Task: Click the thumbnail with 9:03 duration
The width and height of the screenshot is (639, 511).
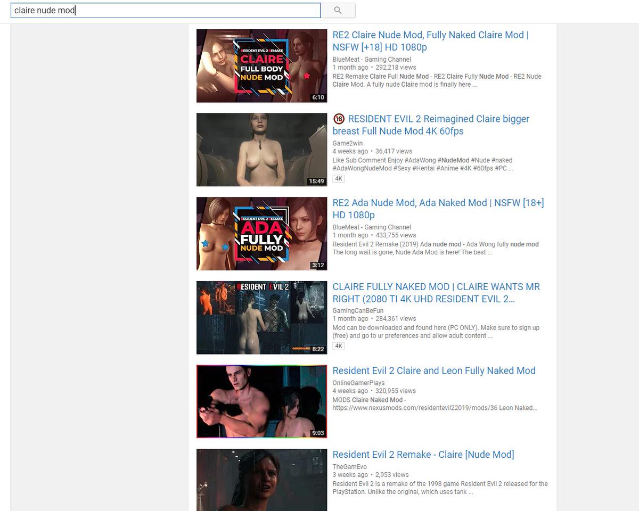Action: click(x=261, y=401)
